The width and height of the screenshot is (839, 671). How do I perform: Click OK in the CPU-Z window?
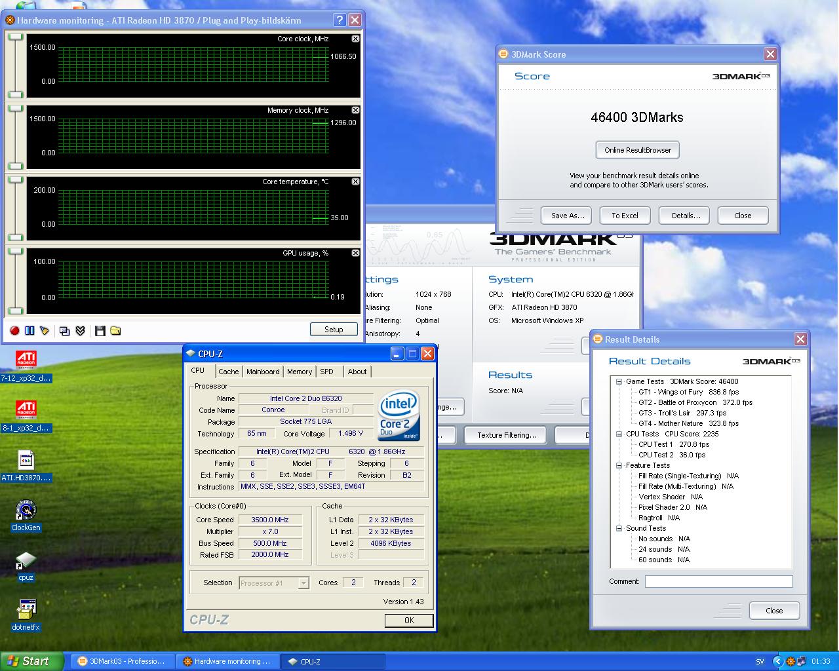(409, 620)
